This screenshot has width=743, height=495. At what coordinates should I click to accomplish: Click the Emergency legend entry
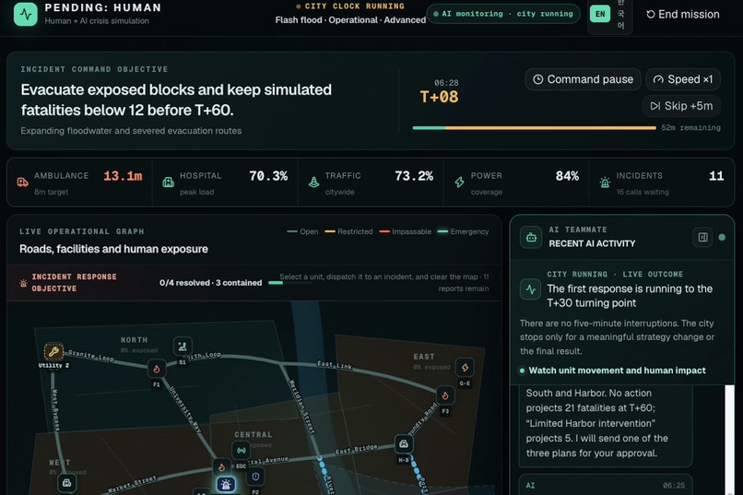[464, 231]
